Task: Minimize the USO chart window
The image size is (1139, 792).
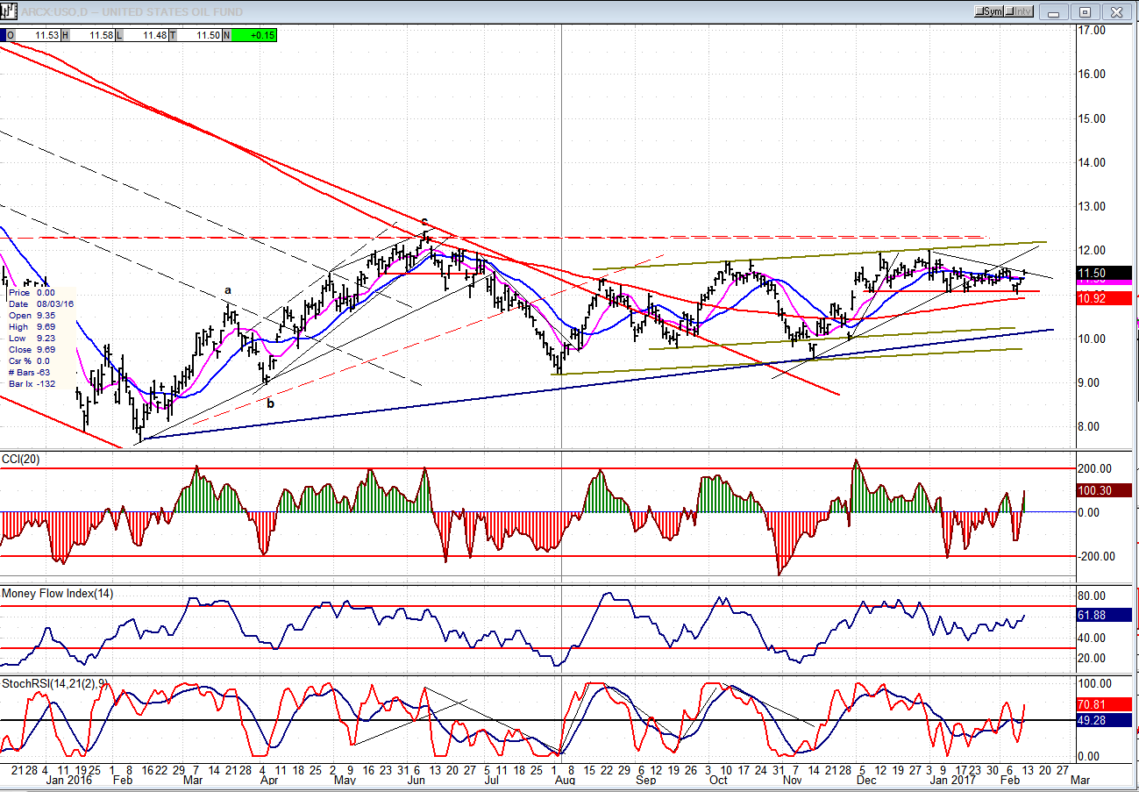Action: pos(1054,11)
